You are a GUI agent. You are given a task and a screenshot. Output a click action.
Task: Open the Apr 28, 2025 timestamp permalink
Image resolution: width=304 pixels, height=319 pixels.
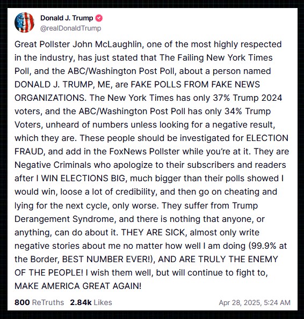255,303
